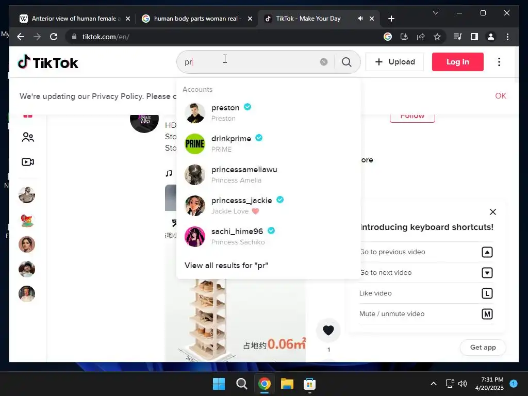Image resolution: width=528 pixels, height=396 pixels.
Task: Open Chrome profile icon
Action: pyautogui.click(x=491, y=37)
